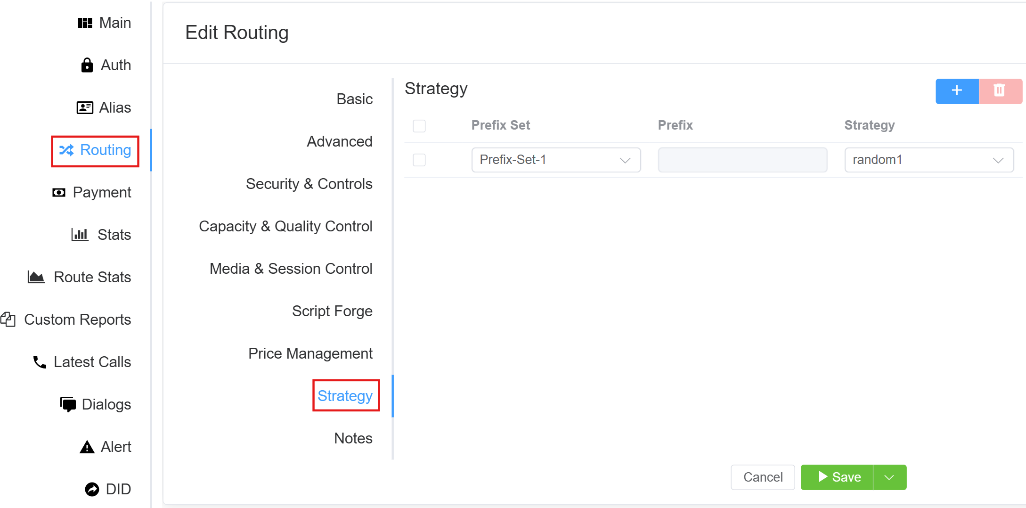Check the Prefix-Set-1 row checkbox

(x=419, y=160)
